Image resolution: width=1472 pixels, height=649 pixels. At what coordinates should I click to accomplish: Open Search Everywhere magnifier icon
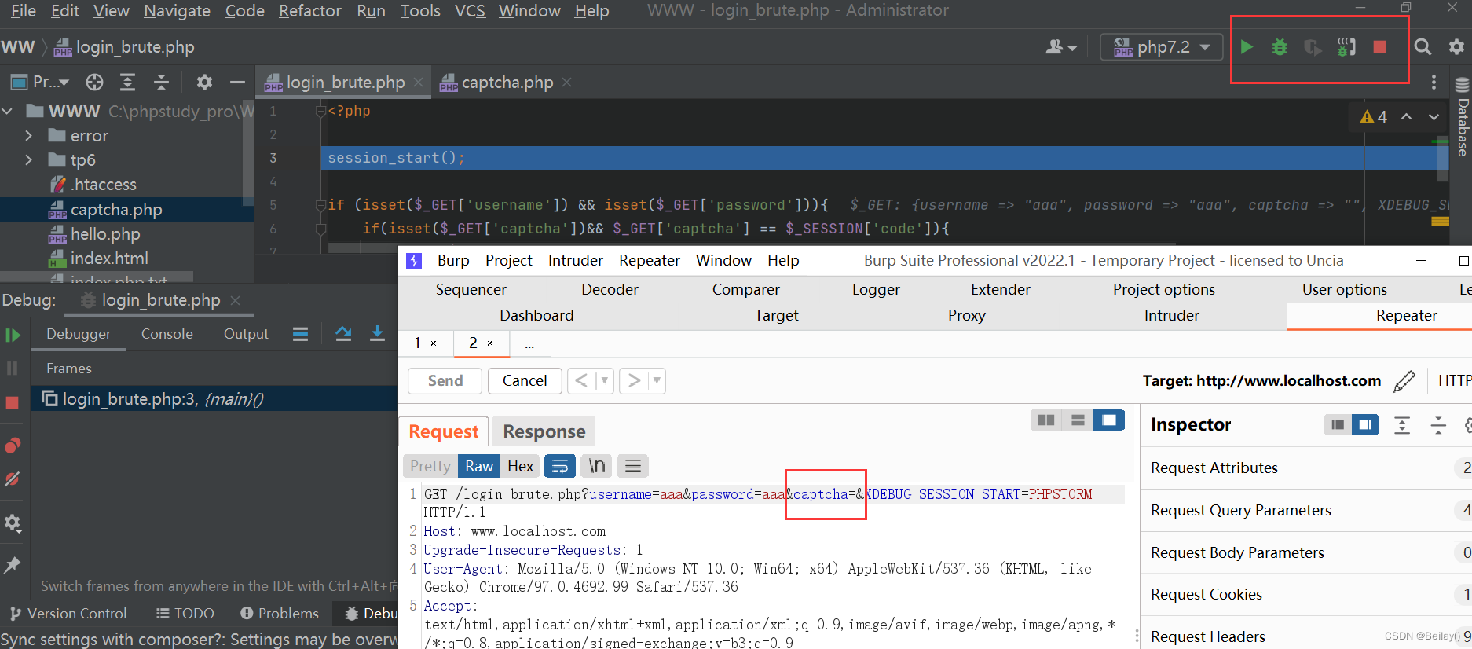point(1423,47)
